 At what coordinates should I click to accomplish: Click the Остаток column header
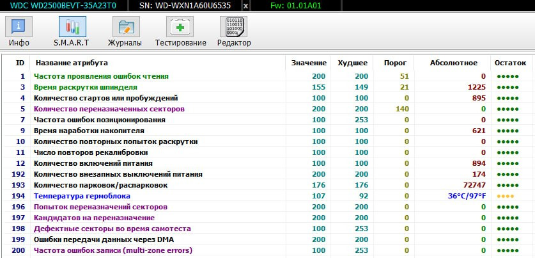click(x=509, y=63)
